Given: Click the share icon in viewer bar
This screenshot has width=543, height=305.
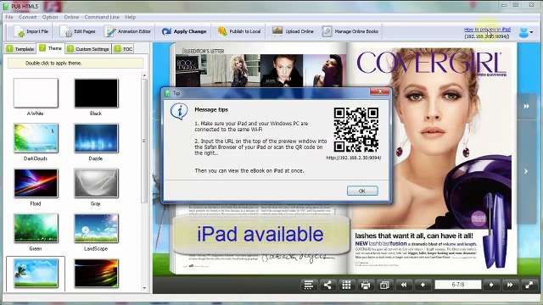Looking at the screenshot, I should coord(327,285).
